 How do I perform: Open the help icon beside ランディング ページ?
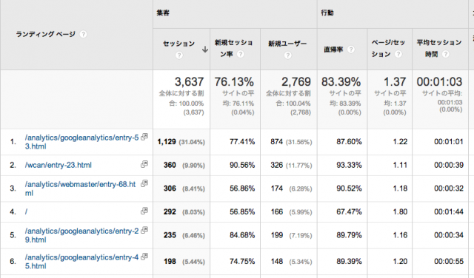click(83, 34)
